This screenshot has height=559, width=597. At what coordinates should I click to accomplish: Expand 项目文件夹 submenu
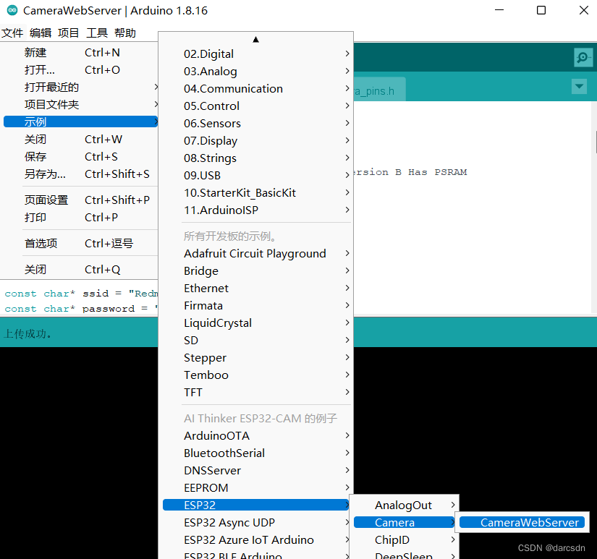[81, 105]
